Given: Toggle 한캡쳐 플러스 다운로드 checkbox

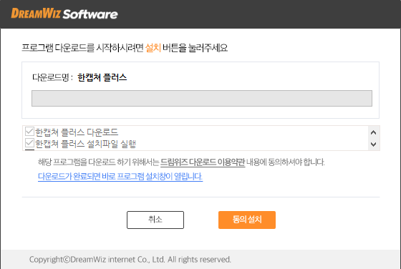Looking at the screenshot, I should click(29, 132).
